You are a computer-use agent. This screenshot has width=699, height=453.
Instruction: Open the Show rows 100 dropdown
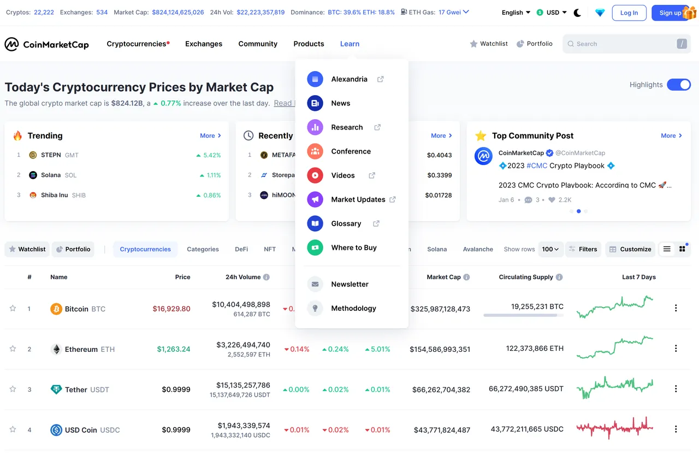click(x=550, y=249)
